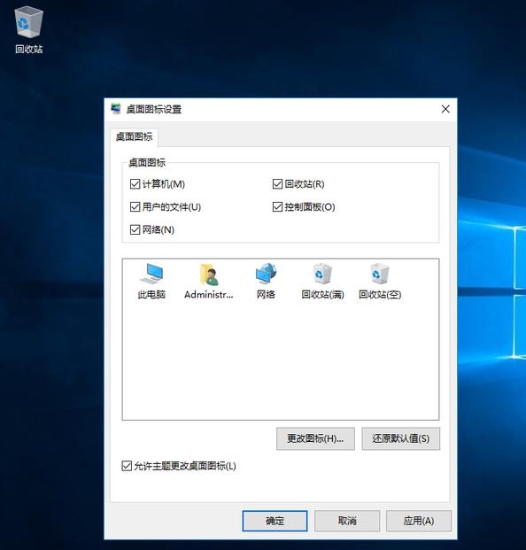The width and height of the screenshot is (526, 550).
Task: Toggle the 控制面板(O) checkbox
Action: pos(277,207)
